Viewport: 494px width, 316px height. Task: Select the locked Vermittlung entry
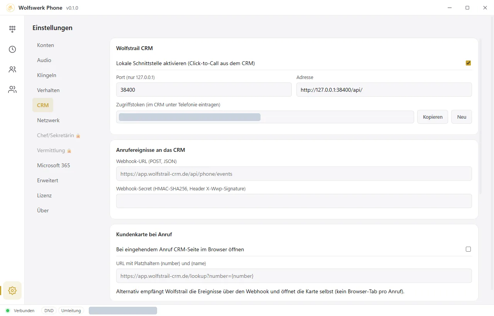point(54,150)
